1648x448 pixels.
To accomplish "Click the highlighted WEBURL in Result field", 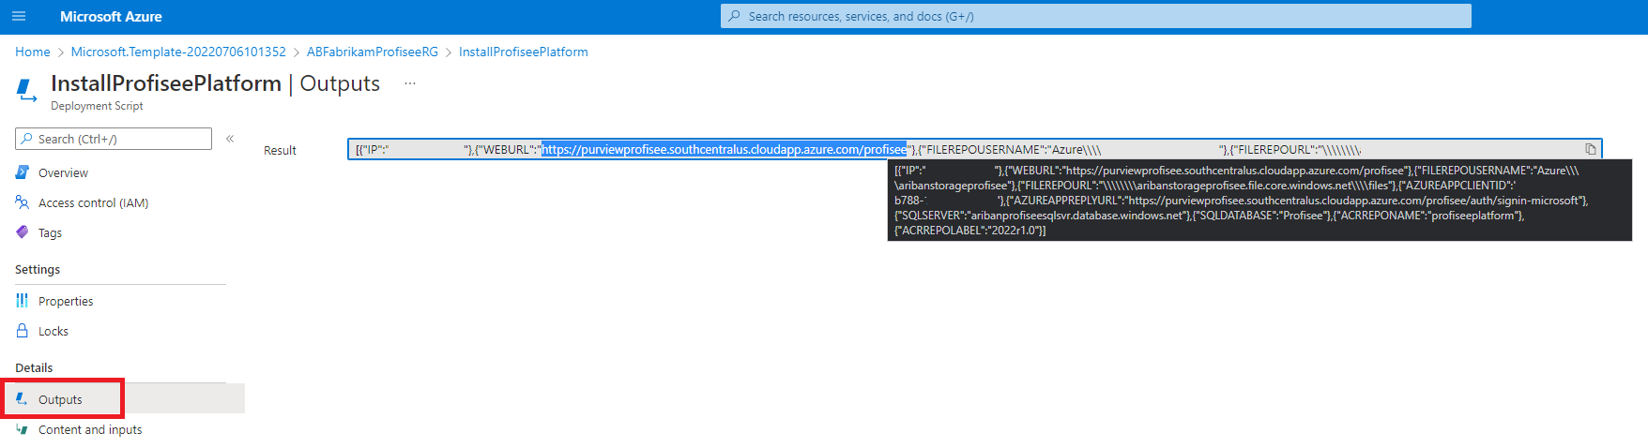I will pos(725,149).
